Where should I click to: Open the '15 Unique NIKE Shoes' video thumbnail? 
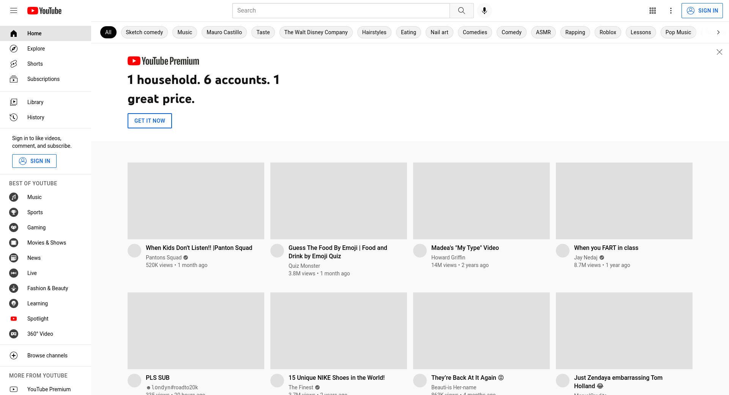click(x=339, y=331)
